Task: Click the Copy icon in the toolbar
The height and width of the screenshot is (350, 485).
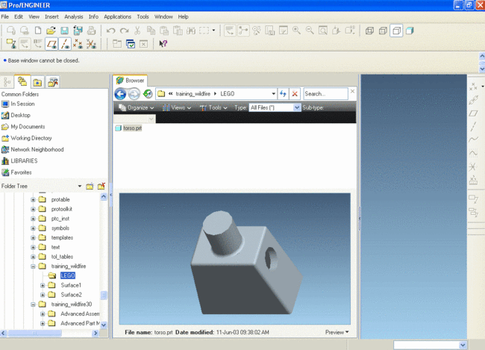Action: pos(151,31)
